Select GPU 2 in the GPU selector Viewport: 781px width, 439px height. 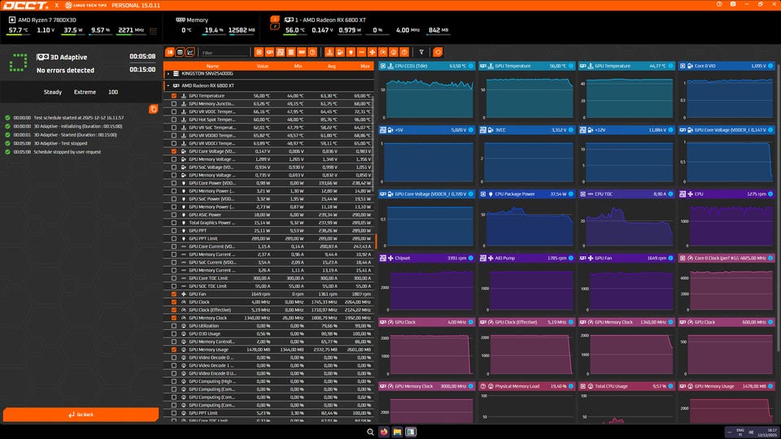275,26
